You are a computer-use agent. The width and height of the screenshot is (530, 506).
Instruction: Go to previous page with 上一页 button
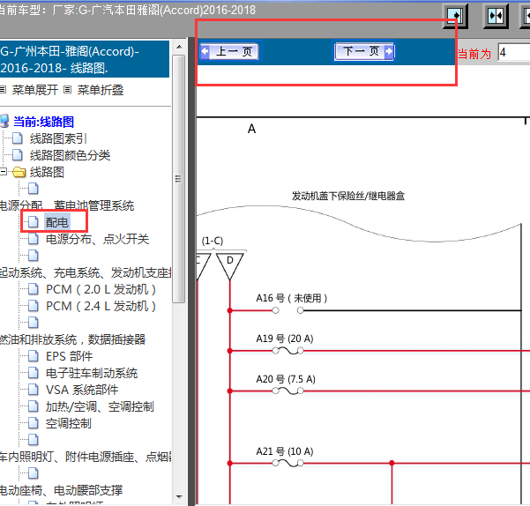229,51
